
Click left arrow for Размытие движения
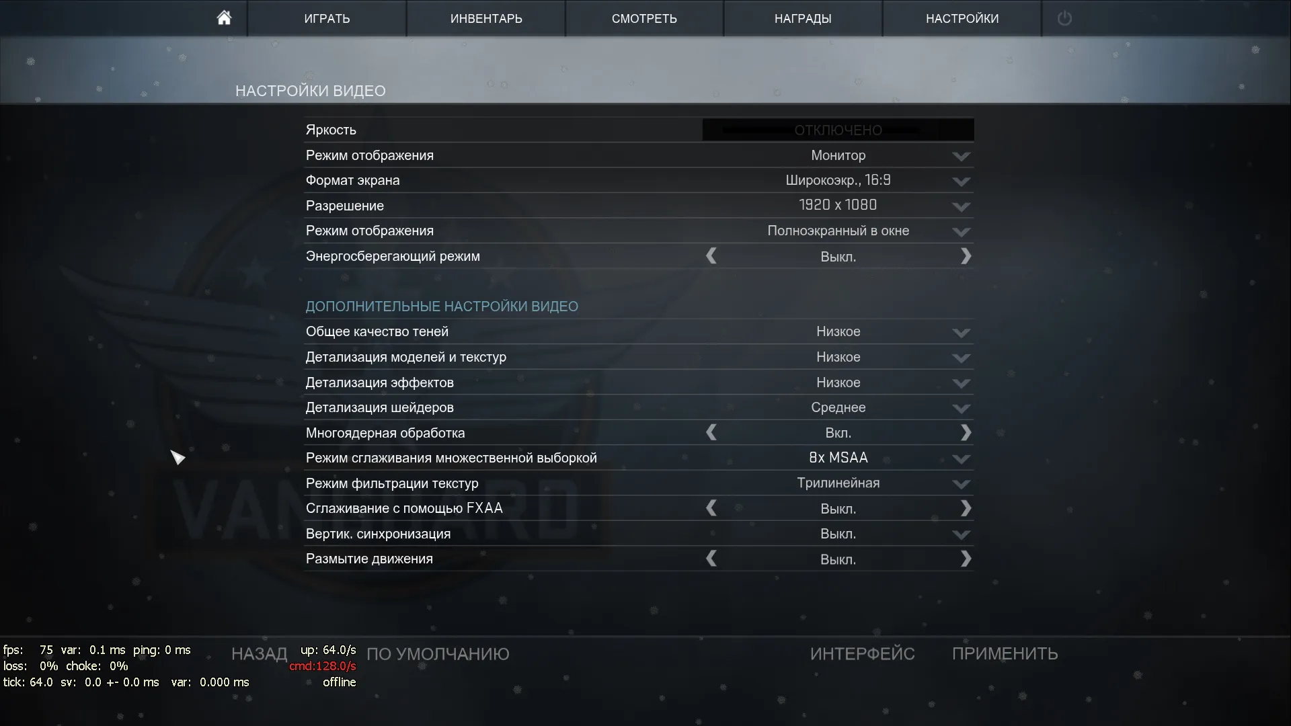click(x=711, y=559)
